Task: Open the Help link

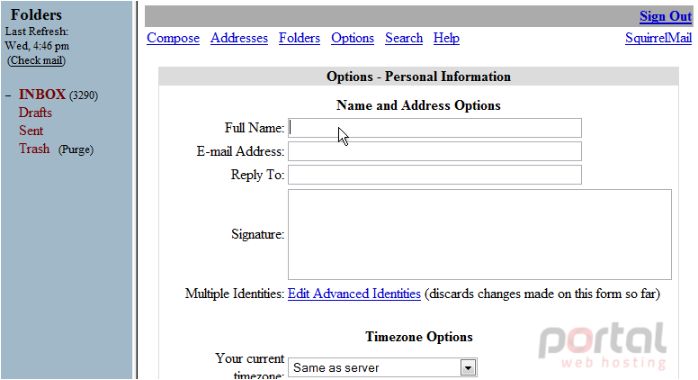Action: click(x=446, y=39)
